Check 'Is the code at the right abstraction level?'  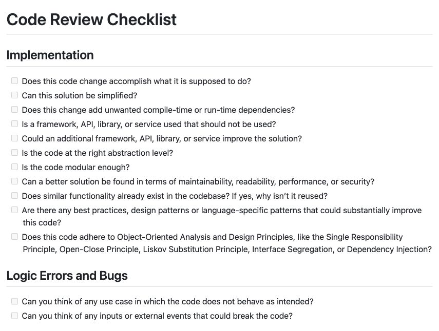coord(14,152)
